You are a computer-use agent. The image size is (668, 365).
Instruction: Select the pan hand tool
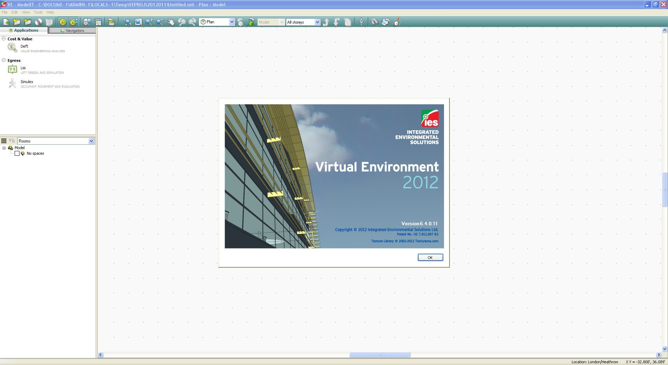coord(171,22)
